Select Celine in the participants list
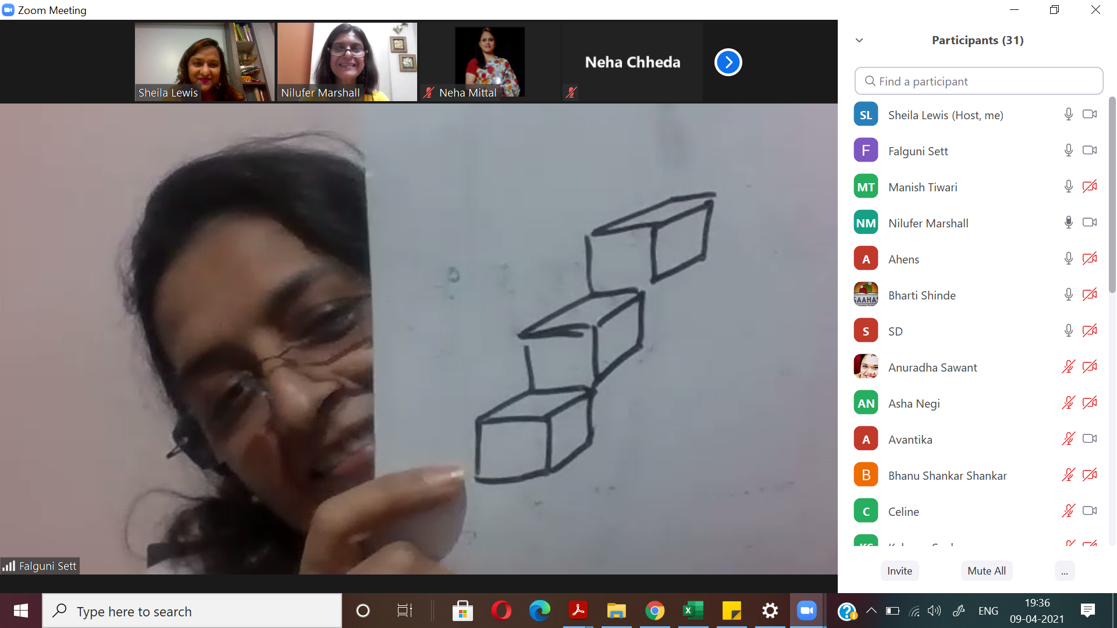The height and width of the screenshot is (628, 1117). coord(903,512)
